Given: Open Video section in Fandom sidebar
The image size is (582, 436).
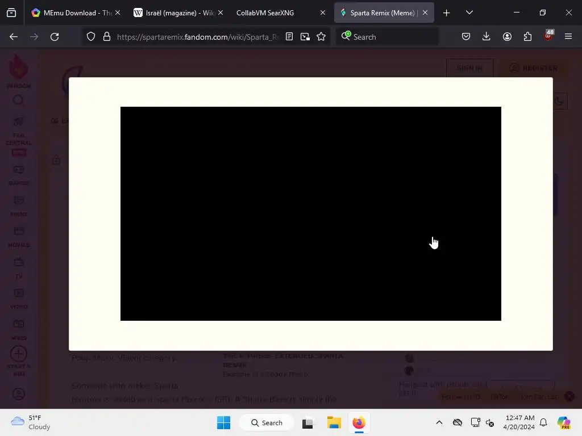Looking at the screenshot, I should click(x=19, y=299).
